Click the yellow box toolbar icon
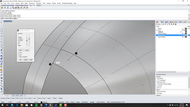The width and height of the screenshot is (190, 107). pos(16,8)
